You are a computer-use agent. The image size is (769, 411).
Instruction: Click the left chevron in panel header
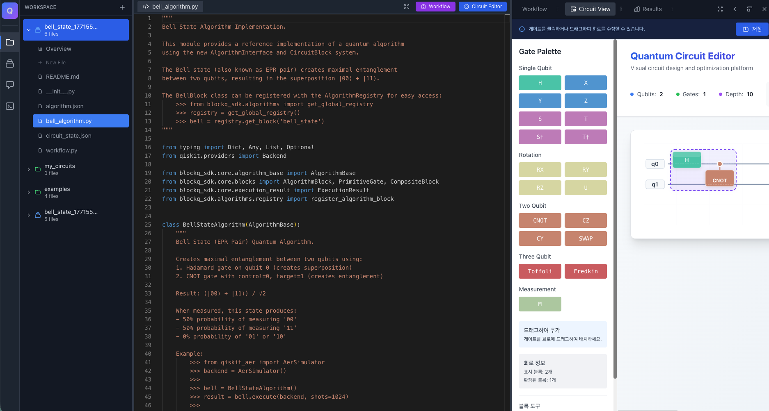[x=735, y=9]
